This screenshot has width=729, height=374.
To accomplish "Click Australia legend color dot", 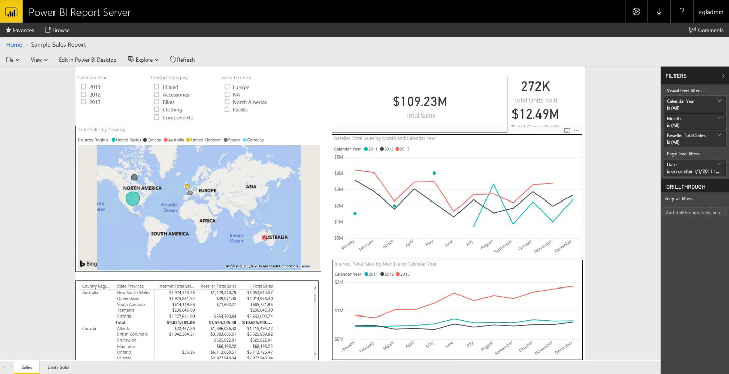I will click(x=166, y=140).
